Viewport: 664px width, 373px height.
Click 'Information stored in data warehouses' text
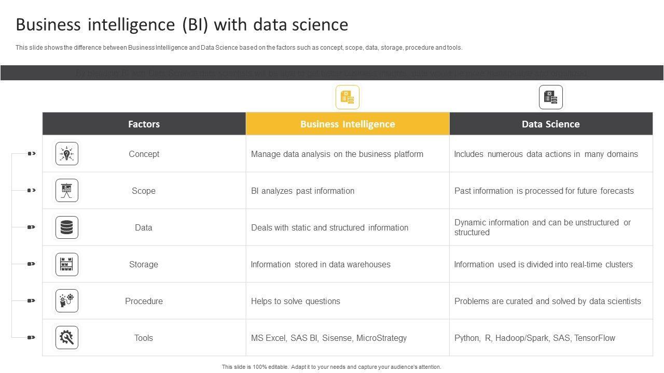[321, 264]
